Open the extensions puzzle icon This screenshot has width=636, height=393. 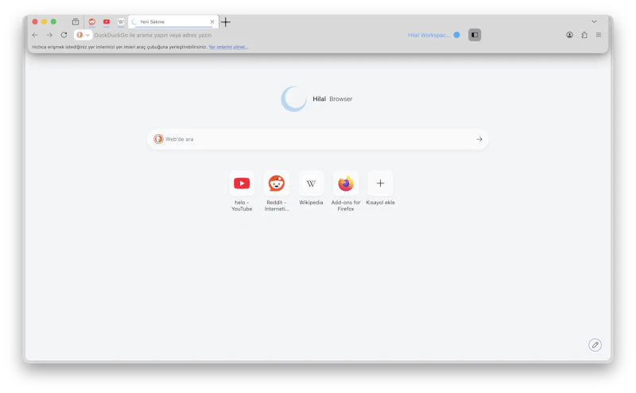coord(584,35)
